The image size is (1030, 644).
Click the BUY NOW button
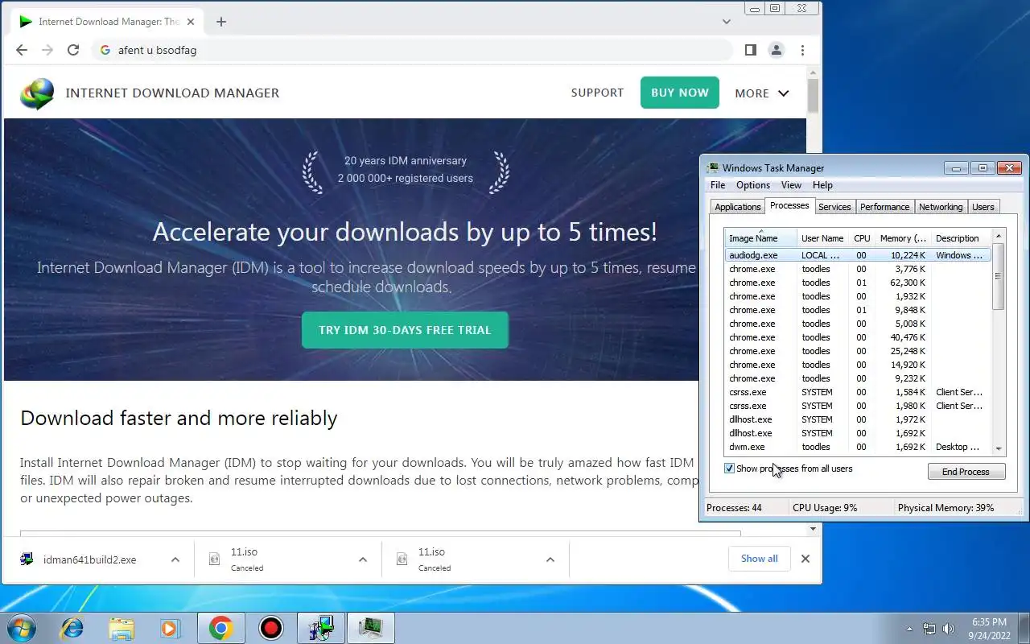[680, 93]
